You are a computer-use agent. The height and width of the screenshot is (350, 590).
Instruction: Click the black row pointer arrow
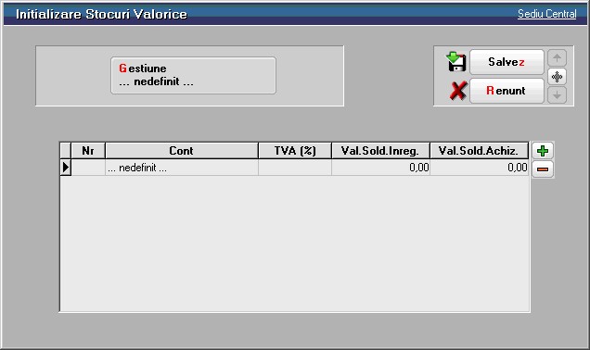point(66,168)
